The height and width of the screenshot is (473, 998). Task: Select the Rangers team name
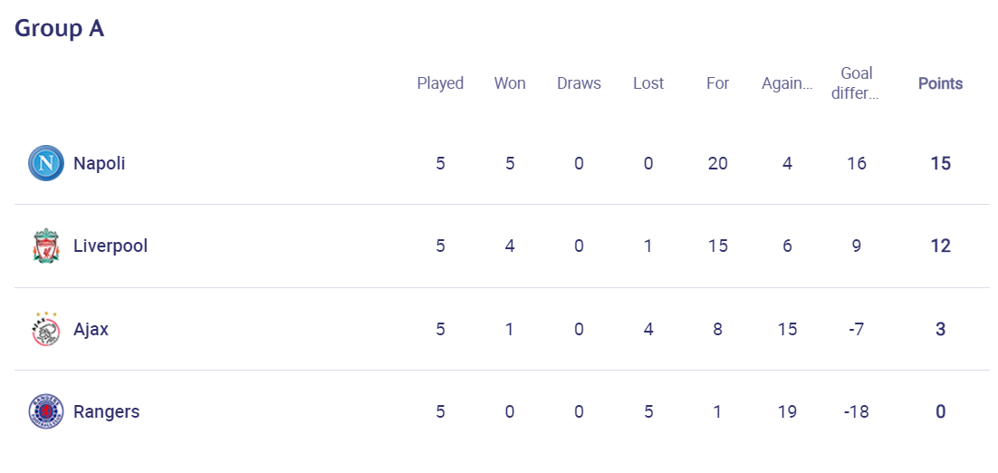click(106, 412)
